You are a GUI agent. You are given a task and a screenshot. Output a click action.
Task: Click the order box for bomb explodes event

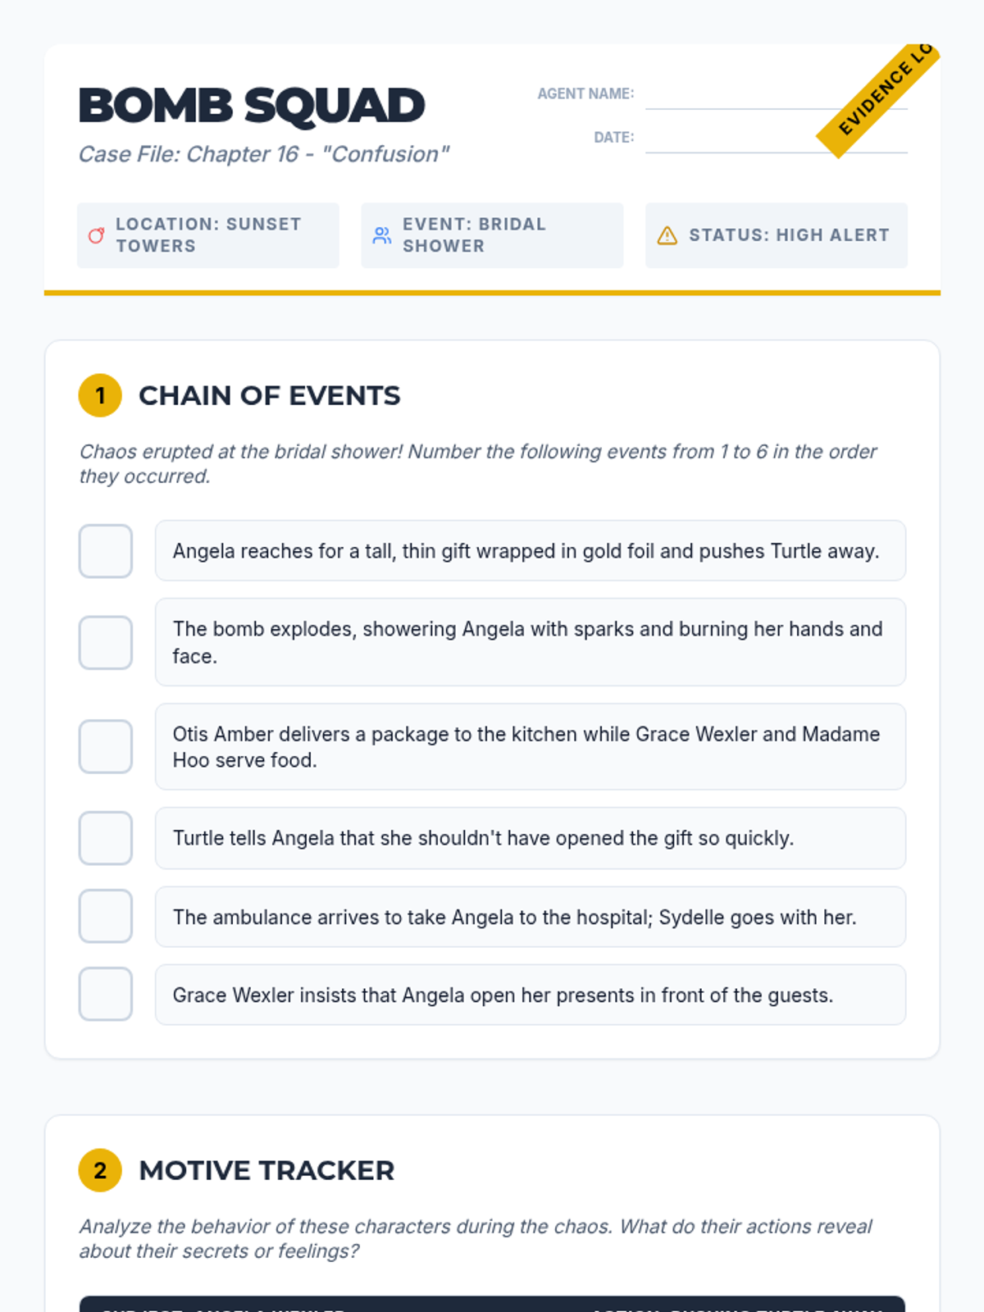tap(106, 642)
